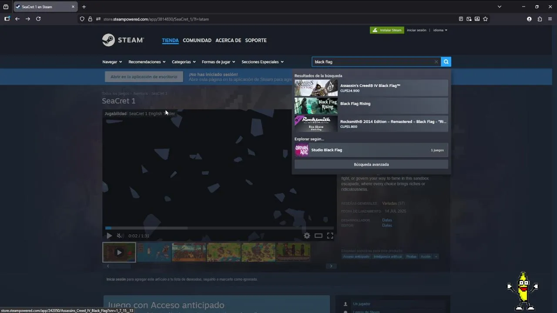The image size is (557, 313).
Task: Bookmark this page with the star icon
Action: tap(485, 19)
